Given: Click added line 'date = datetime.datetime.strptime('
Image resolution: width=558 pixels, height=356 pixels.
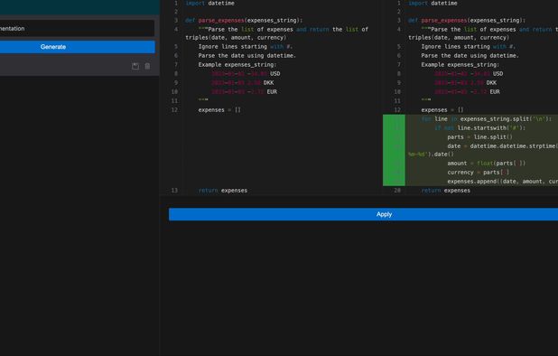Looking at the screenshot, I should pyautogui.click(x=503, y=146).
